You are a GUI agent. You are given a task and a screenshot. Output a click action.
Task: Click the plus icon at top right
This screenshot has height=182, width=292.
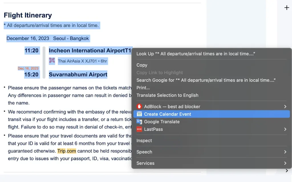pyautogui.click(x=287, y=8)
